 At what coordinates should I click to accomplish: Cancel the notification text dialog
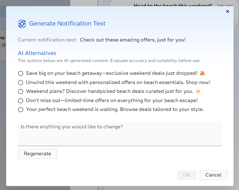pyautogui.click(x=213, y=175)
